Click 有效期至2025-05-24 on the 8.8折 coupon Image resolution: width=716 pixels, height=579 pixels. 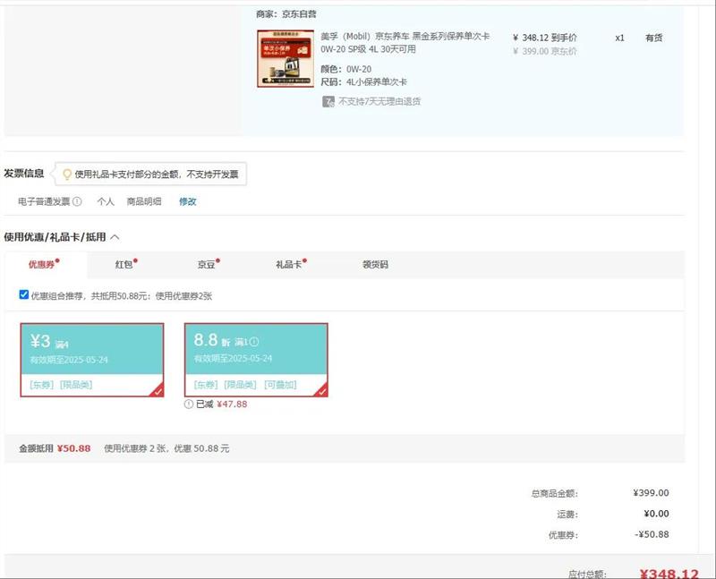[x=233, y=359]
